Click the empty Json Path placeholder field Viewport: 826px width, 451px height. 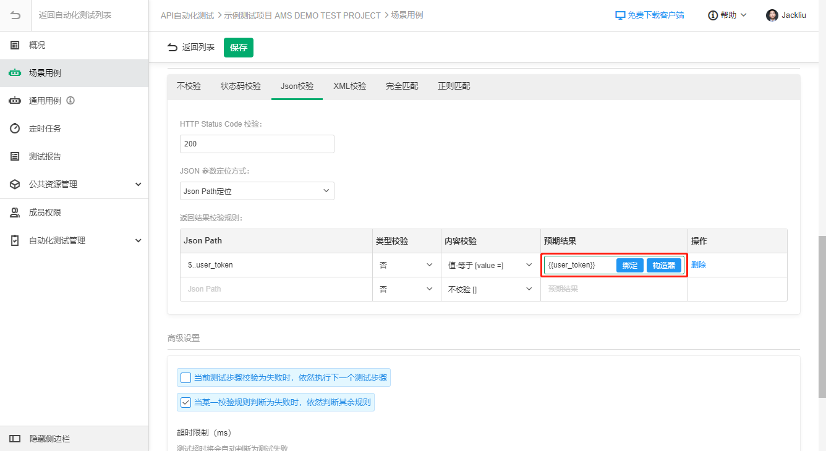[x=276, y=289]
